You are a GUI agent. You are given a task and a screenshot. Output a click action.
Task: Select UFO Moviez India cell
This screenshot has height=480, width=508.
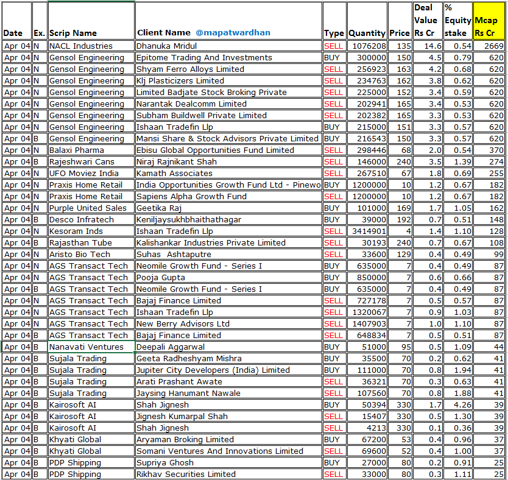pos(91,173)
